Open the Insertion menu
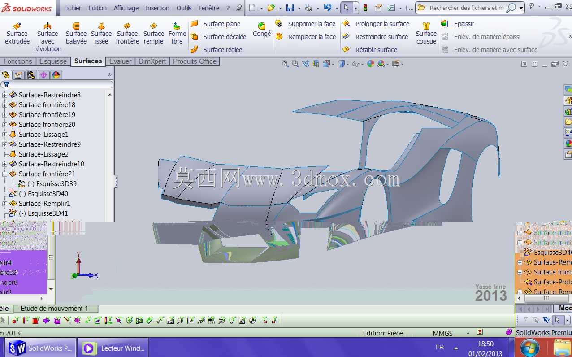 coord(157,8)
